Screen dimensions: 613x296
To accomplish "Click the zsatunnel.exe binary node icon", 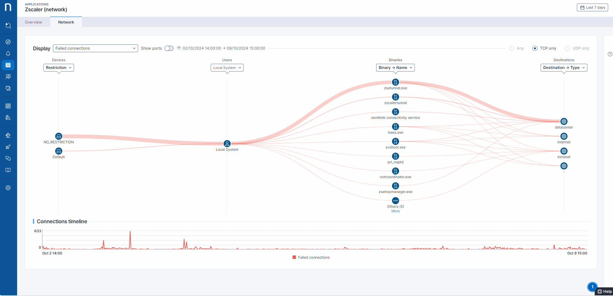I will pos(395,82).
